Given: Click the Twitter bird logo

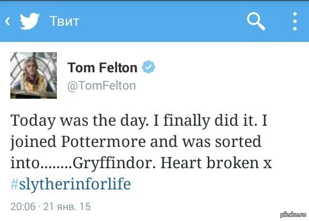Looking at the screenshot, I should (29, 21).
